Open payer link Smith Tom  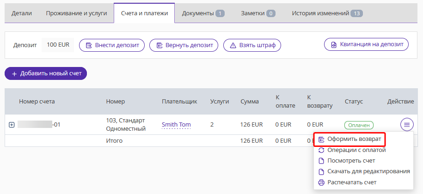[x=176, y=125]
